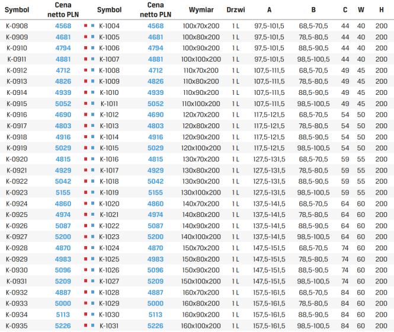Click dimension 100x70x200
This screenshot has height=332, width=394.
pyautogui.click(x=201, y=26)
